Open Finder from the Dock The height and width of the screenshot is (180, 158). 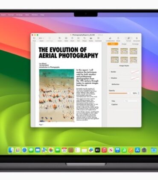point(11,150)
